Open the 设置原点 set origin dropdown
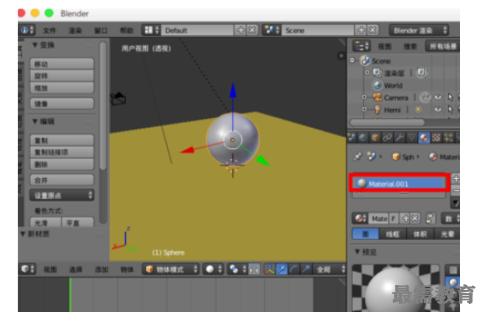479x317 pixels. click(x=62, y=195)
